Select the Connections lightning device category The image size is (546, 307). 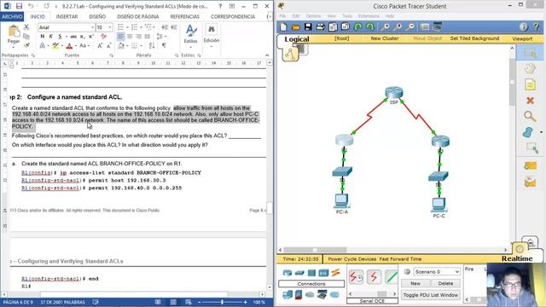click(335, 273)
